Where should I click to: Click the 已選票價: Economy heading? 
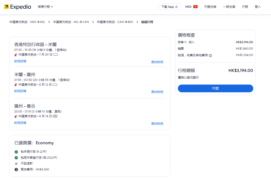point(34,143)
